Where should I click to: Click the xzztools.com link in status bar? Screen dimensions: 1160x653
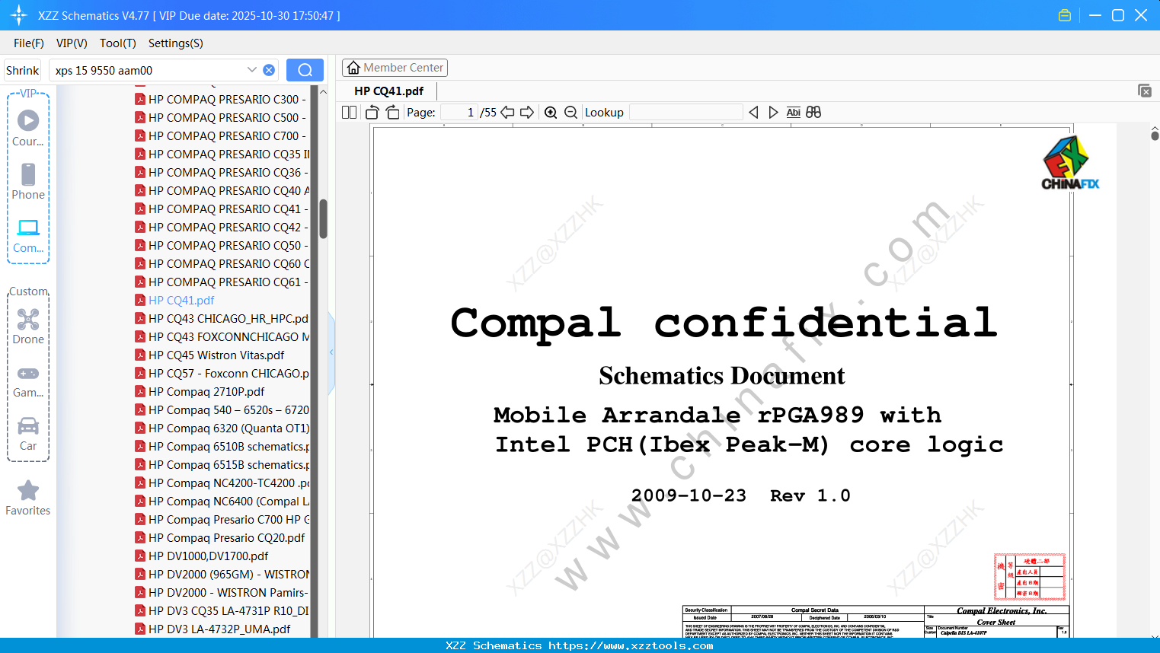(x=631, y=645)
